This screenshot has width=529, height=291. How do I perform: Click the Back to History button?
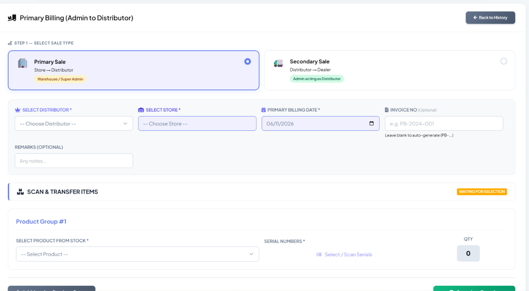[490, 18]
